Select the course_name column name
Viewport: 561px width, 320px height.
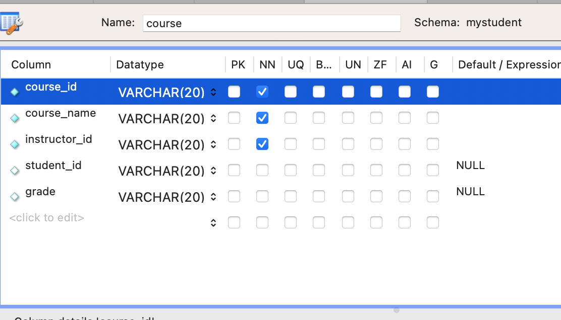61,113
